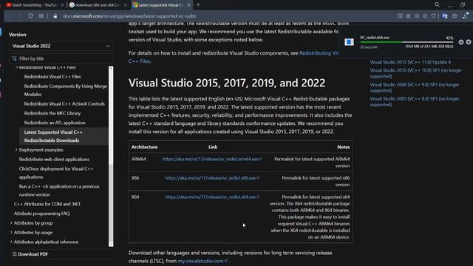This screenshot has width=473, height=266.
Task: Jump to Visual Studio 2010 SP1 section
Action: click(x=415, y=73)
